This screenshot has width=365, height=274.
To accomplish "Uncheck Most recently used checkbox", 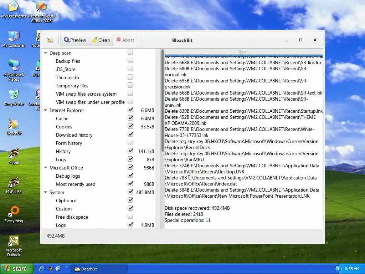I will (x=130, y=184).
